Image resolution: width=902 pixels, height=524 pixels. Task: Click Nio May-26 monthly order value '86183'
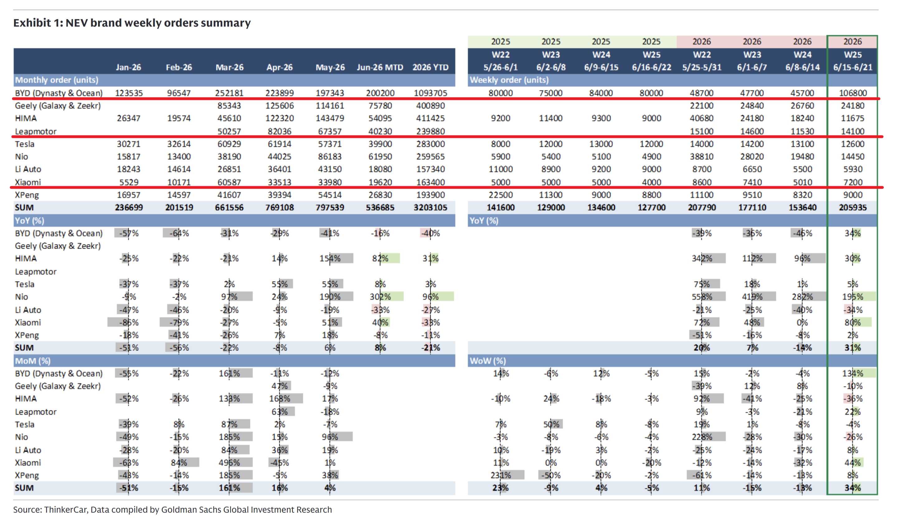coord(330,156)
